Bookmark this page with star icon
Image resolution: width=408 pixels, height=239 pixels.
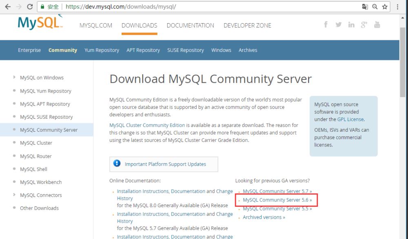click(385, 7)
